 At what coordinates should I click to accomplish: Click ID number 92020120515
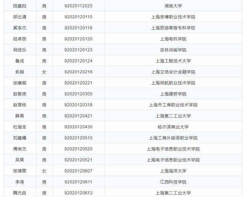[x=79, y=138]
